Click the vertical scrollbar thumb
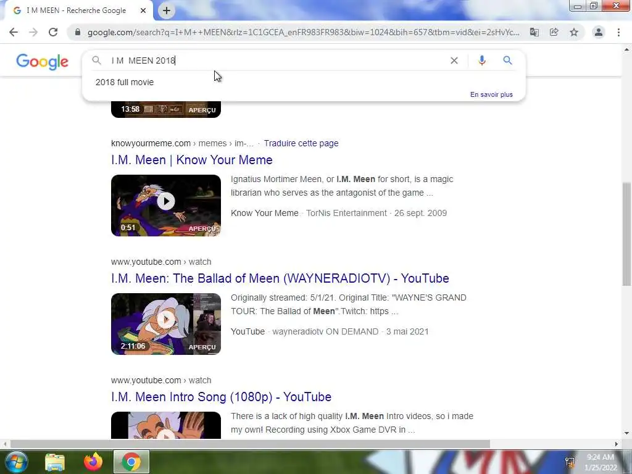The image size is (632, 474). (626, 234)
